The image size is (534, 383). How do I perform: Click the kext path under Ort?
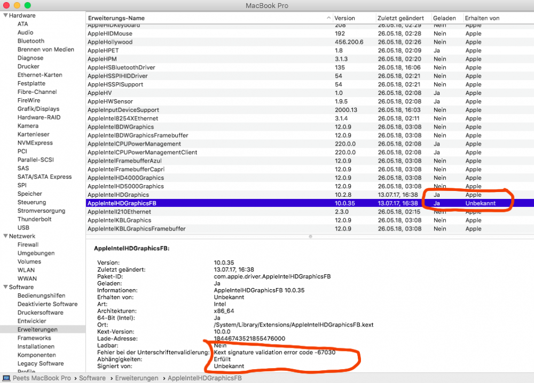point(294,325)
